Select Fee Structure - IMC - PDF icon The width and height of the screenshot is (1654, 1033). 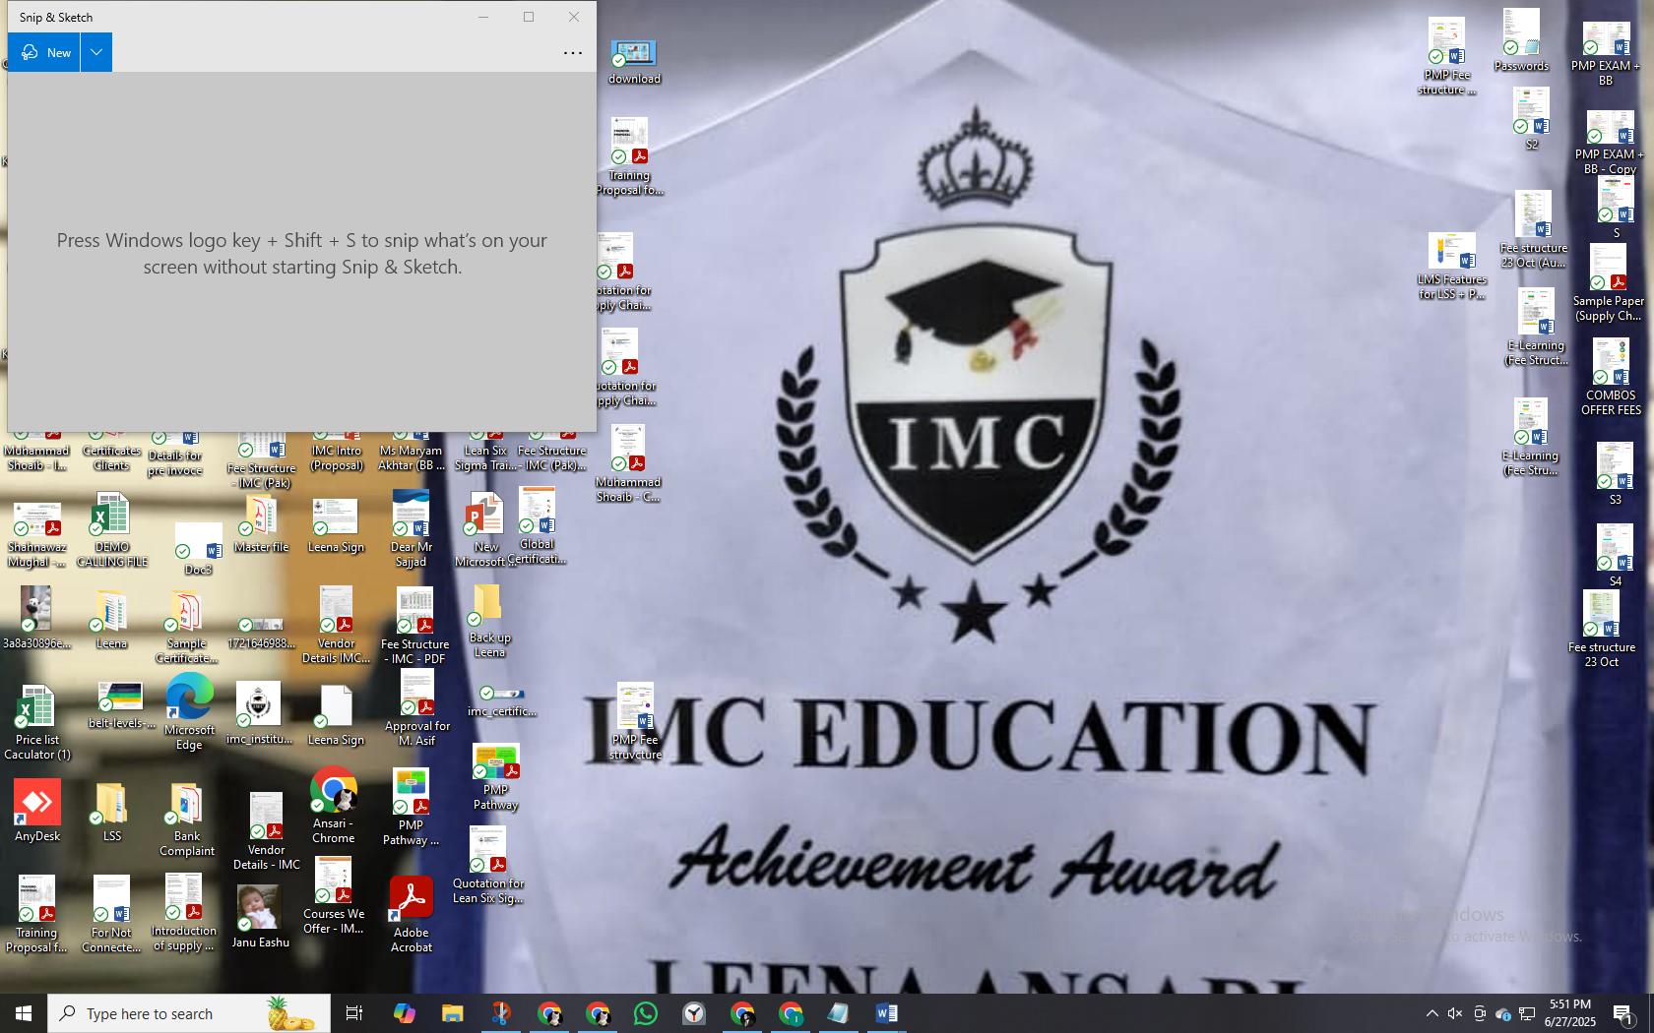(414, 627)
